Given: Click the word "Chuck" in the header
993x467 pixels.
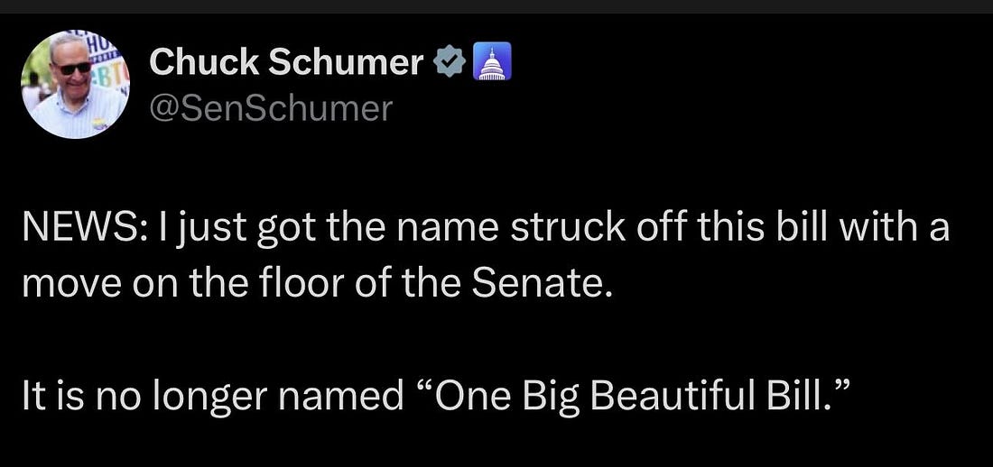Looking at the screenshot, I should coord(203,62).
